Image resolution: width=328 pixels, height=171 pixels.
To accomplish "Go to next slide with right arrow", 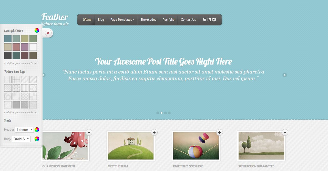I will (x=285, y=75).
